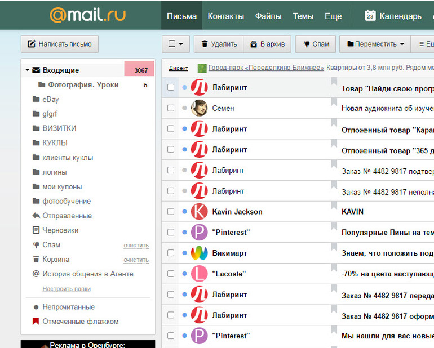Viewport: 434px width, 348px height.
Task: Check the Популярные Пины Pinterest message
Action: (x=171, y=232)
